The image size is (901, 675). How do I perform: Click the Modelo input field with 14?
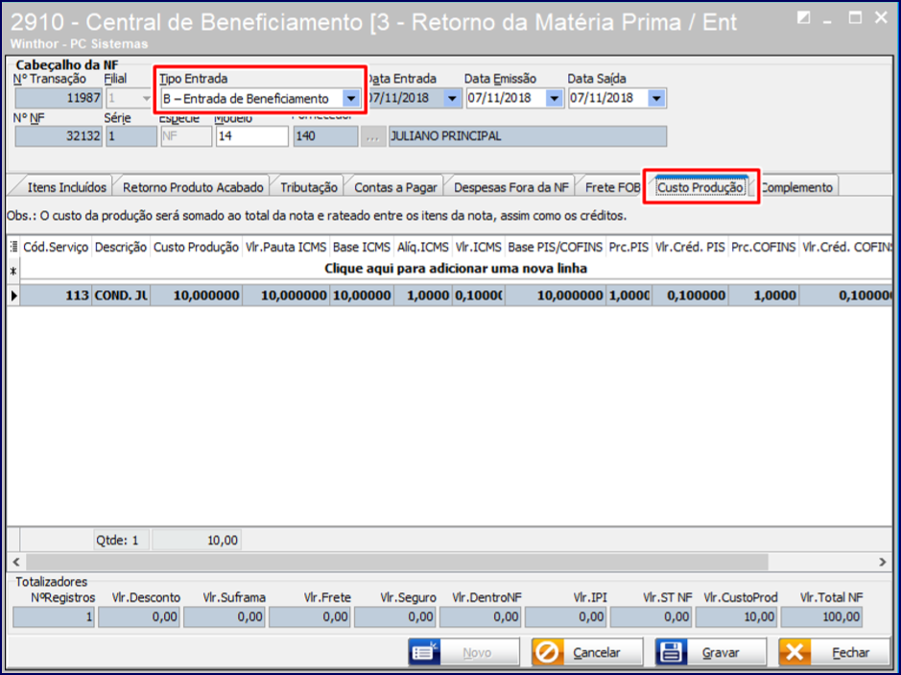click(252, 137)
